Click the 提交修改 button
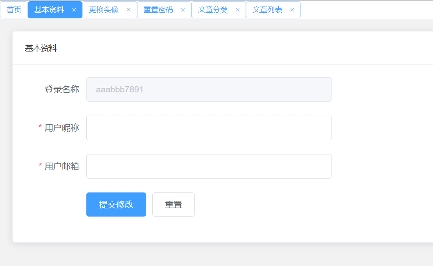 (116, 205)
